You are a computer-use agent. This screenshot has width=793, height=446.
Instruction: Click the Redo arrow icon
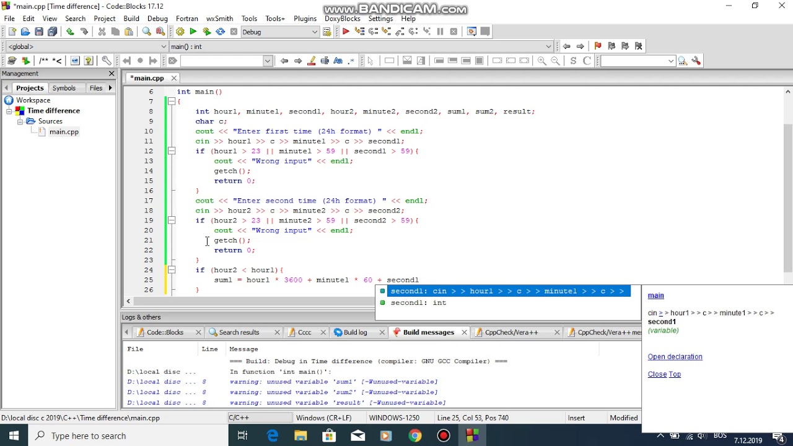84,32
